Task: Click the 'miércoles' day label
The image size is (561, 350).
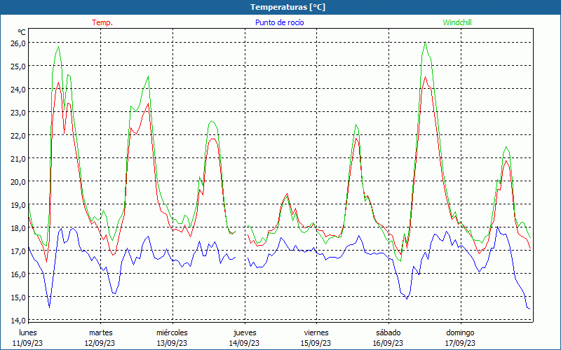Action: pos(172,332)
